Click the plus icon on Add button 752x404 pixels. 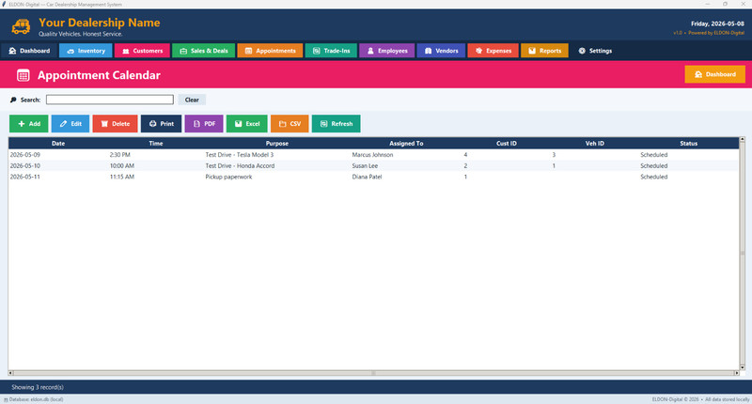pyautogui.click(x=21, y=124)
